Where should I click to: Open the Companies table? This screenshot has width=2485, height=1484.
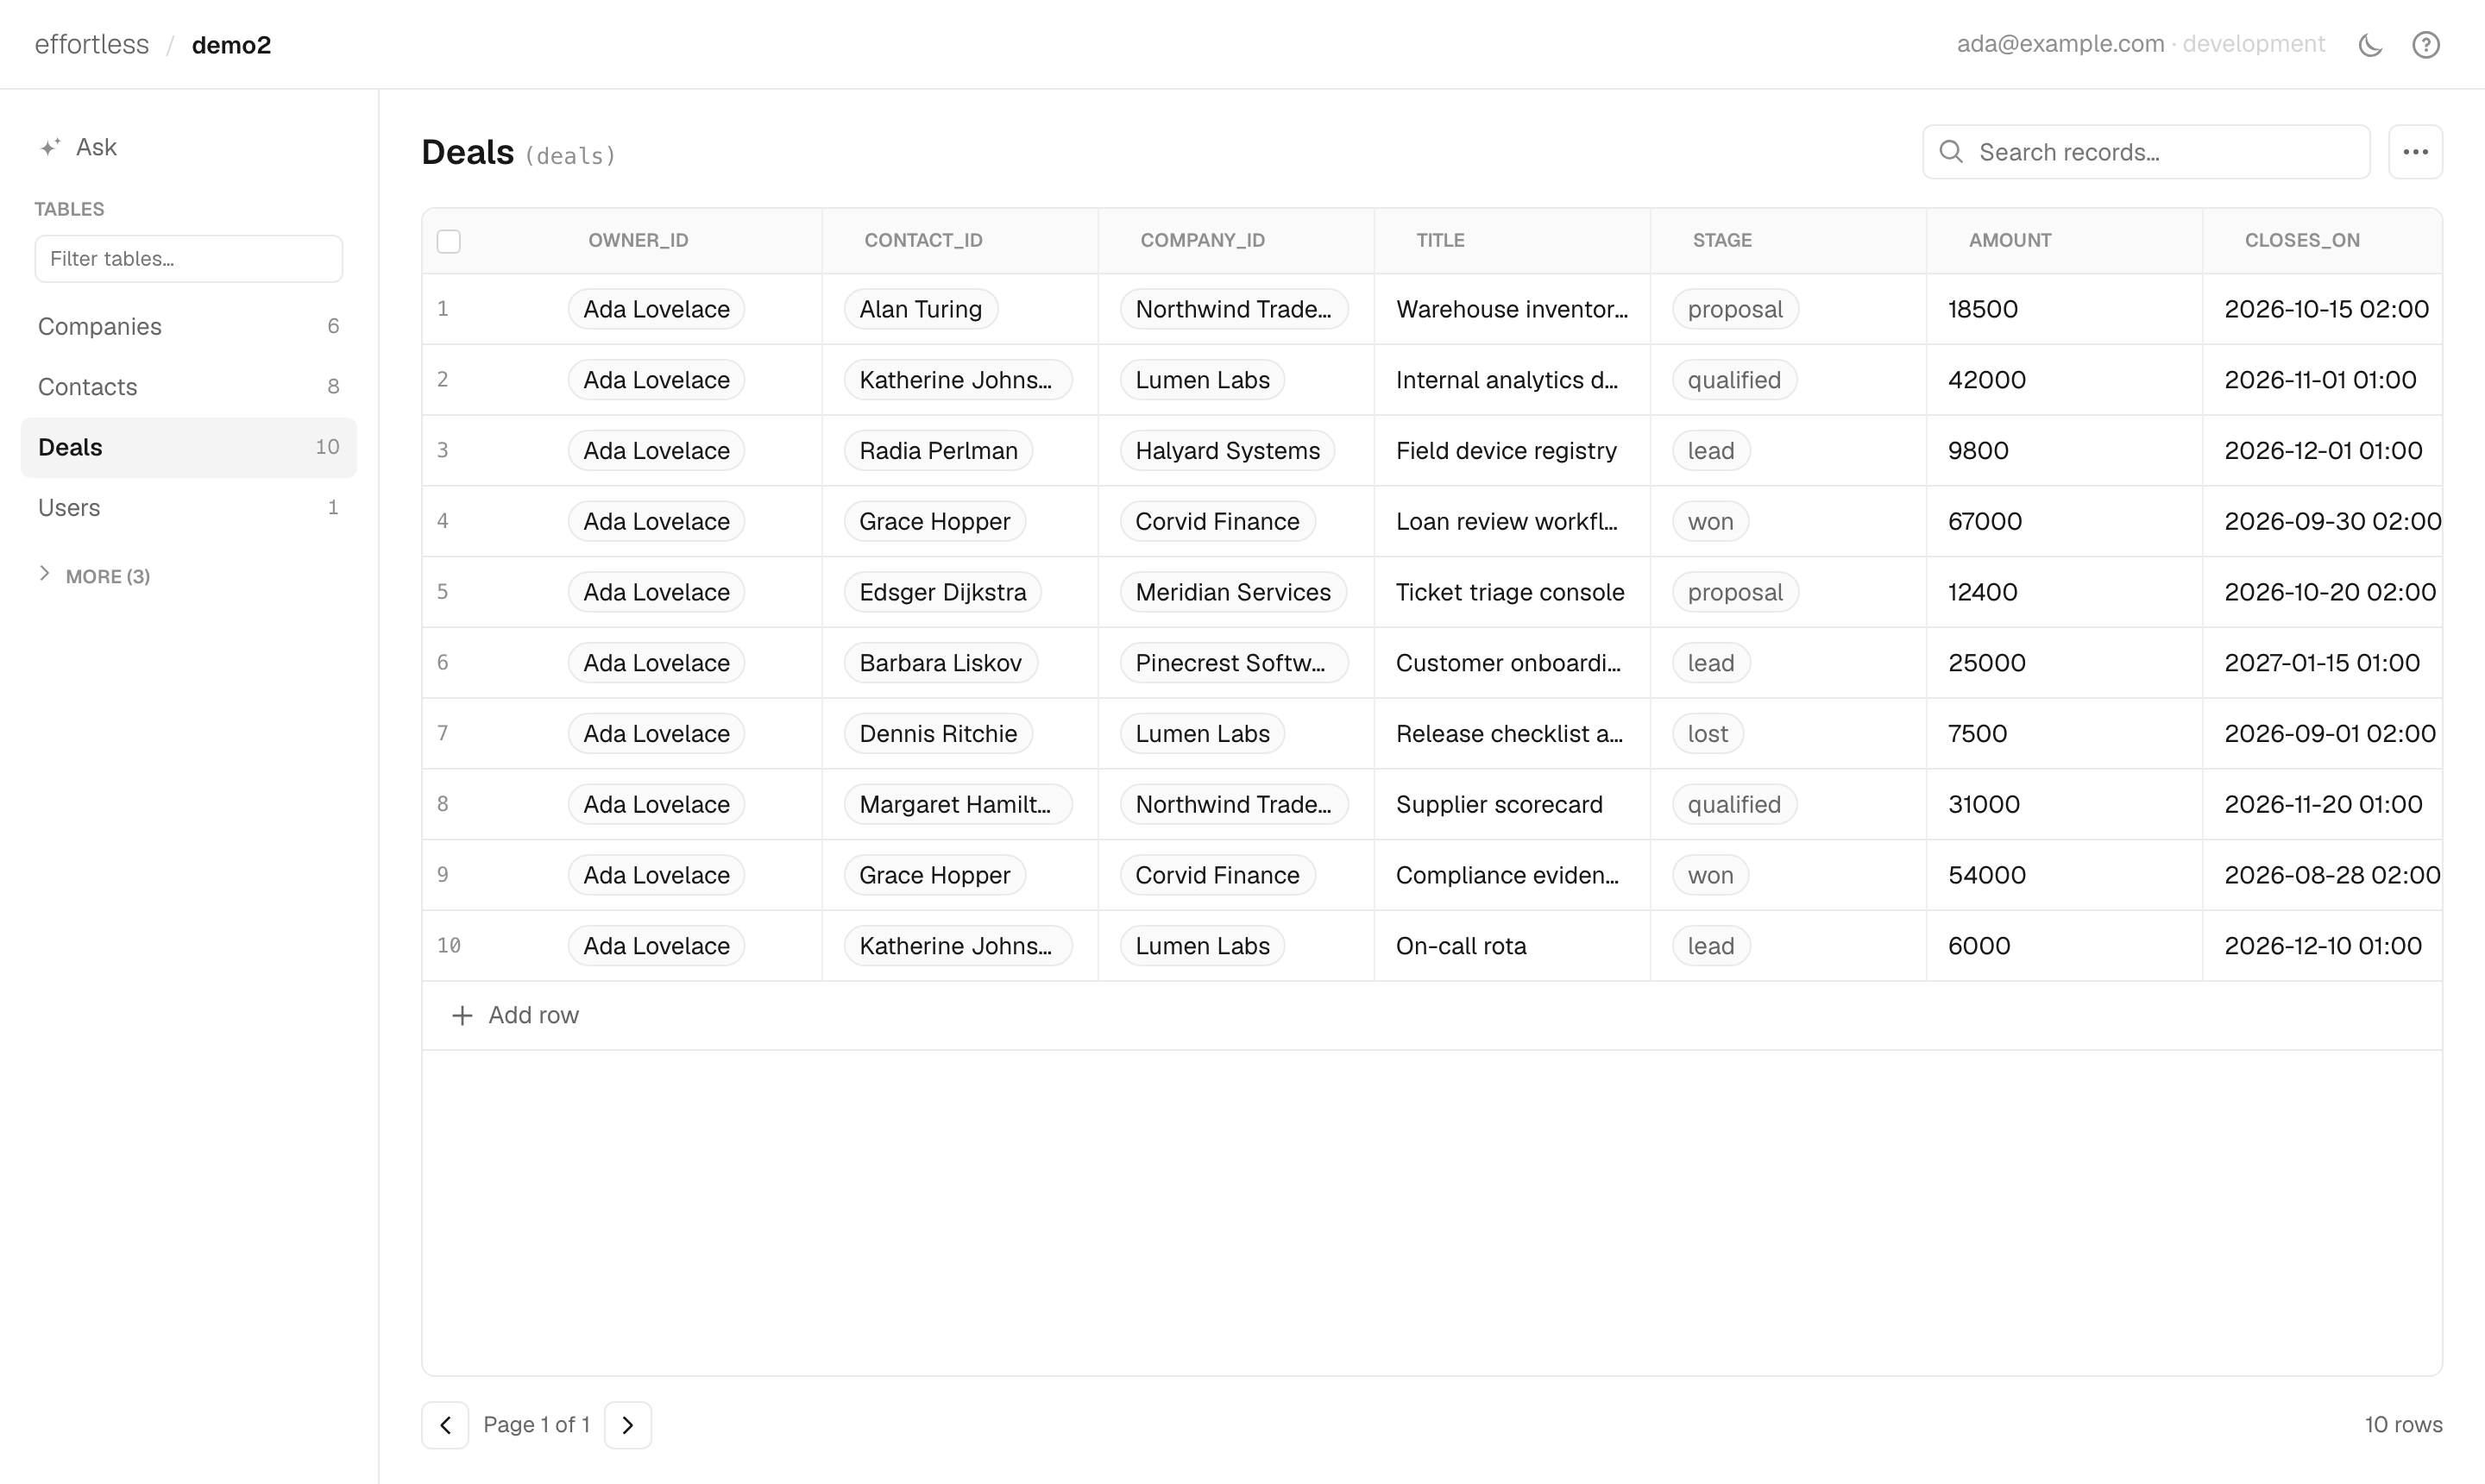[x=188, y=326]
